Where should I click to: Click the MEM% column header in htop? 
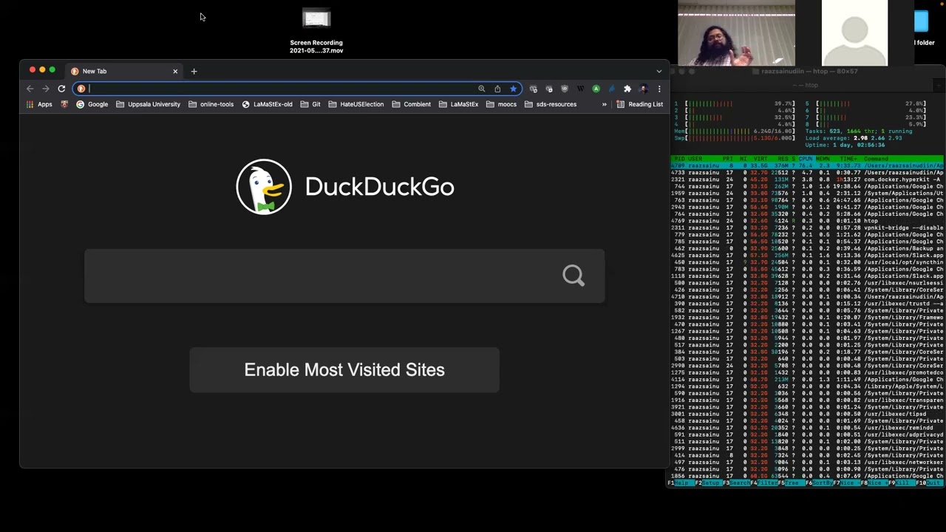pos(823,159)
